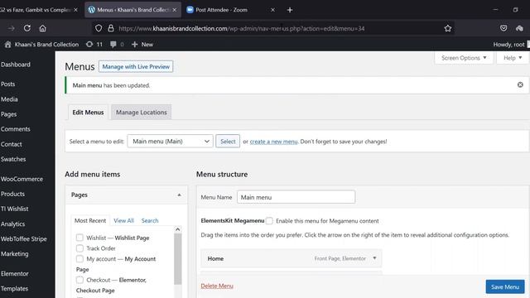Click the padlock site security icon
Image resolution: width=530 pixels, height=298 pixels.
(110, 28)
